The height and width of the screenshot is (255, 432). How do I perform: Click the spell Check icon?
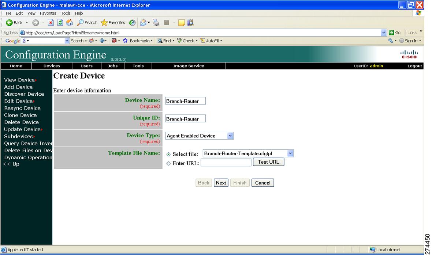(x=179, y=41)
